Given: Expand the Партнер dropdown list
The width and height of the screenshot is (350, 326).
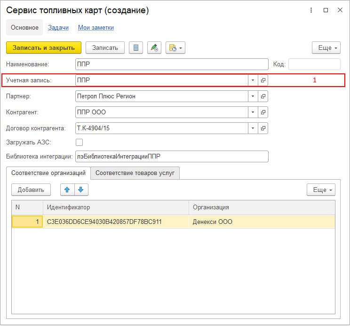Looking at the screenshot, I should click(253, 96).
